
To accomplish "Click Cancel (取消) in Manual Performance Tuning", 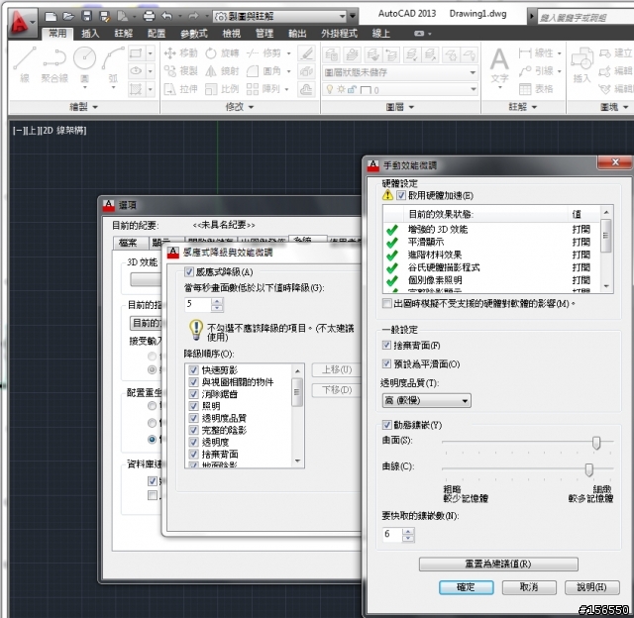I will [x=529, y=587].
